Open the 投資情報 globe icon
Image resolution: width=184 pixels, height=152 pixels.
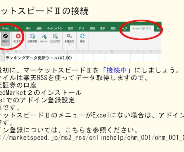coord(32,36)
